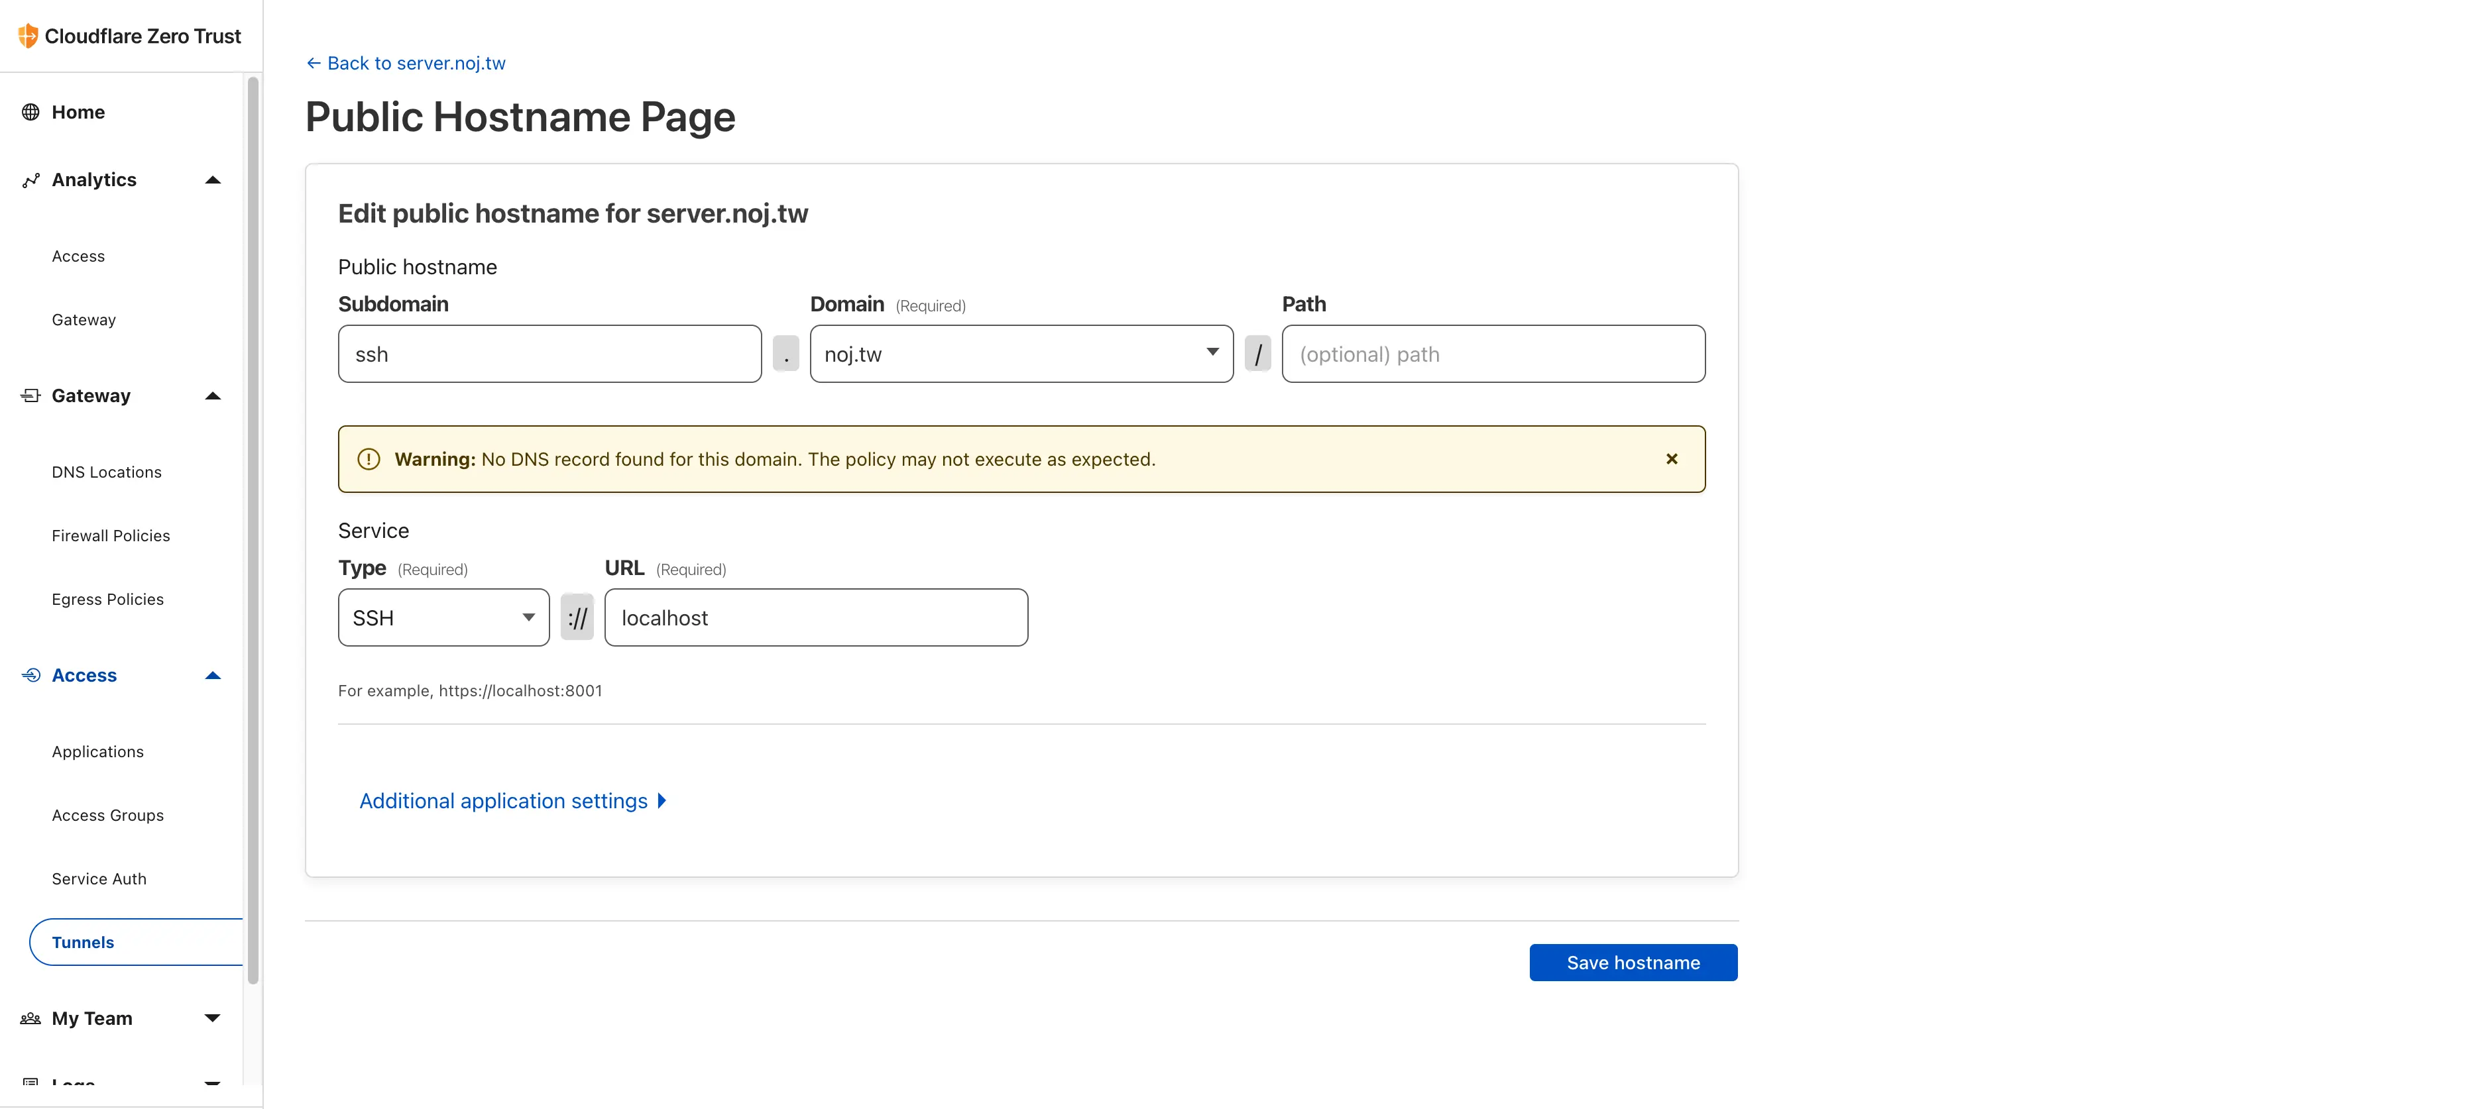Click the My Team section label
The width and height of the screenshot is (2479, 1109).
92,1018
